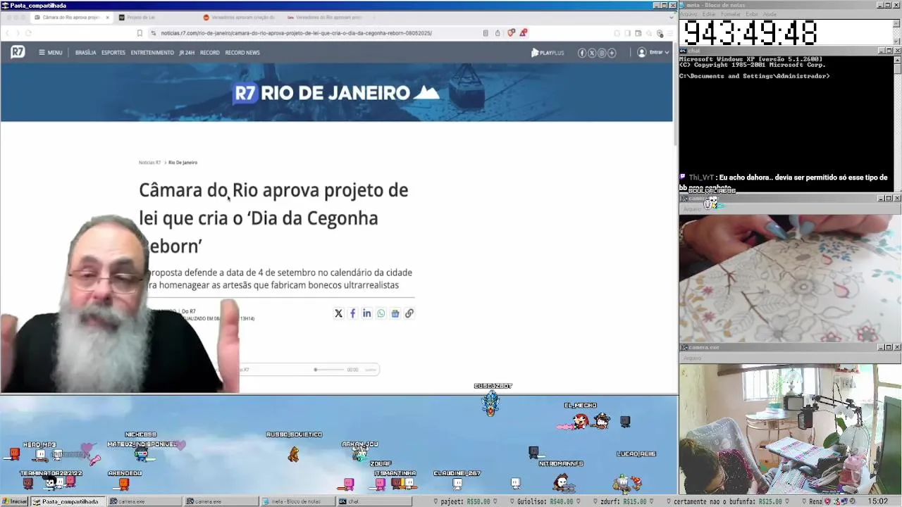Image resolution: width=902 pixels, height=507 pixels.
Task: Select 'meta - Bloco de notas' taskbar button
Action: point(297,501)
